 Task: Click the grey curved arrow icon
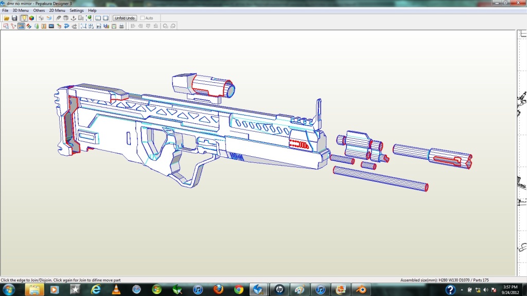(x=74, y=26)
